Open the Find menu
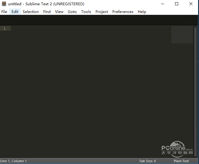This screenshot has width=199, height=164. [x=47, y=12]
